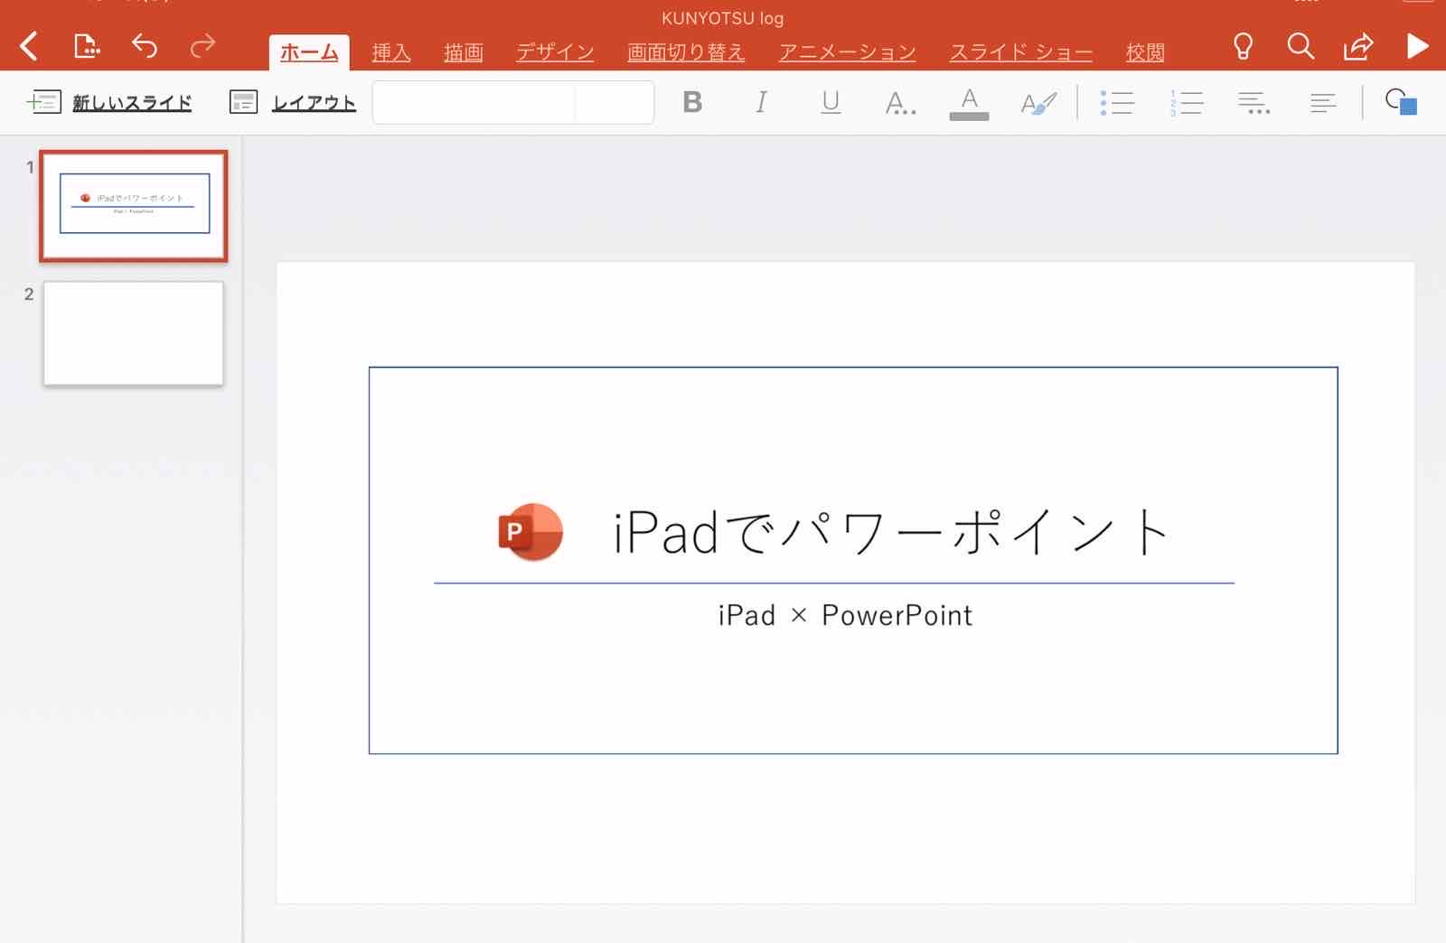Switch to the ホーム tab
This screenshot has height=943, width=1446.
pos(309,52)
